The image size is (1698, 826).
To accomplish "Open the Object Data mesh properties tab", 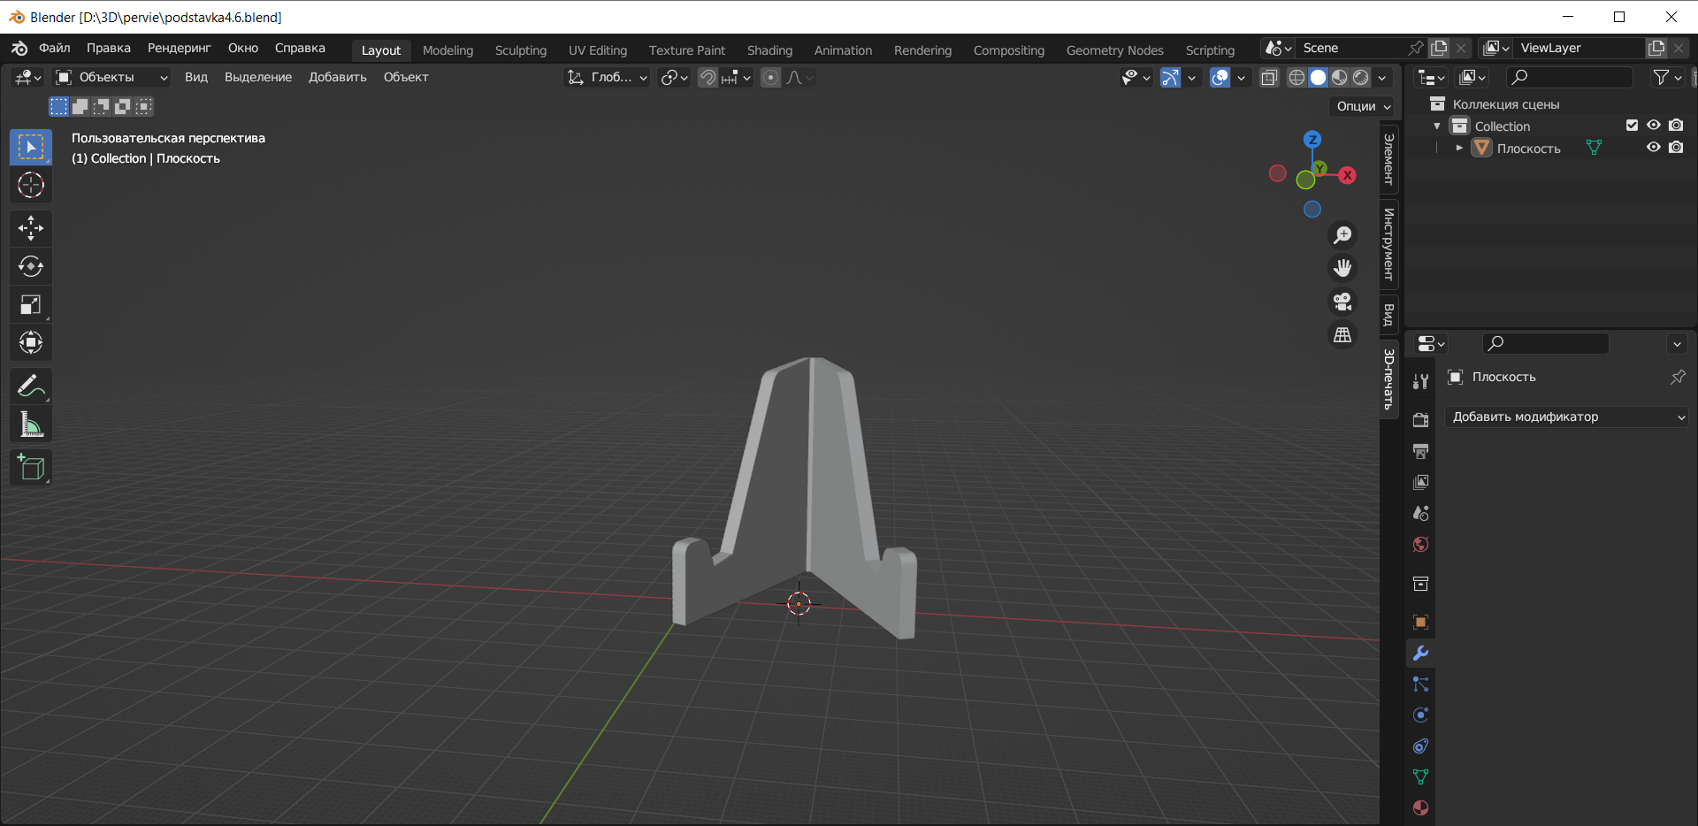I will tap(1420, 776).
